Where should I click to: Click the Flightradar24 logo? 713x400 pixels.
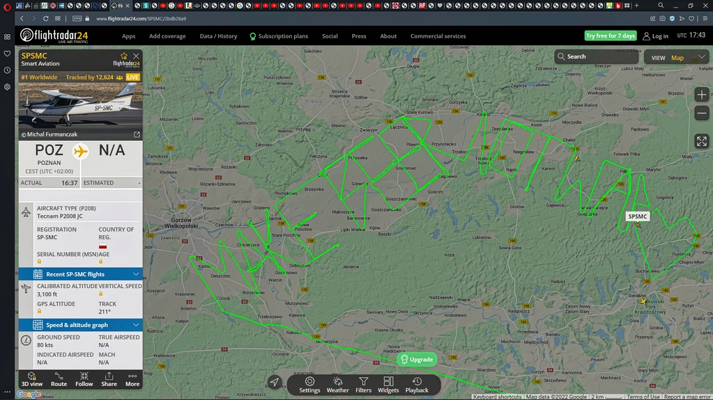pyautogui.click(x=54, y=35)
